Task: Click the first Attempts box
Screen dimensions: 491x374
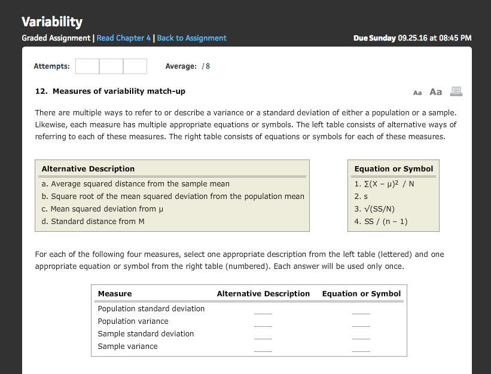Action: pos(87,66)
